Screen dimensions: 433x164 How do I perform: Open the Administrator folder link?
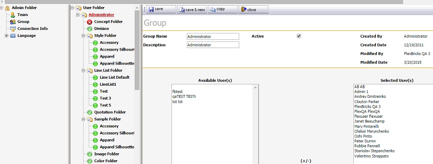(101, 15)
